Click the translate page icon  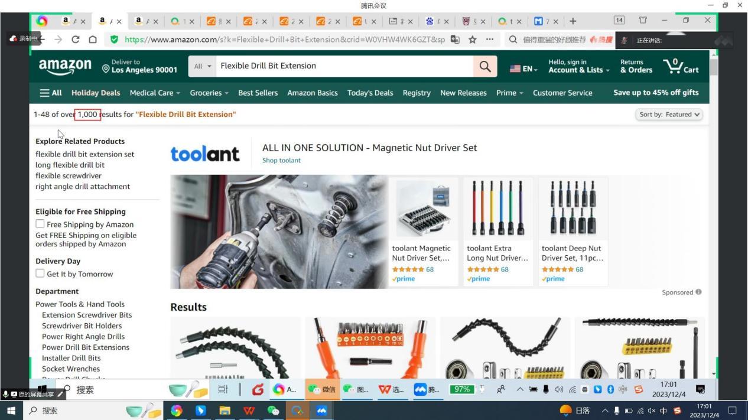point(455,40)
